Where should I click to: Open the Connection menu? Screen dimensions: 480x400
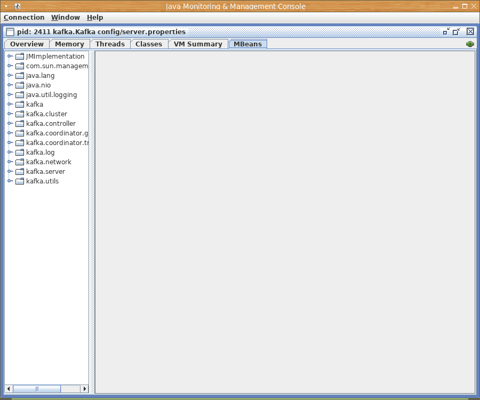24,18
